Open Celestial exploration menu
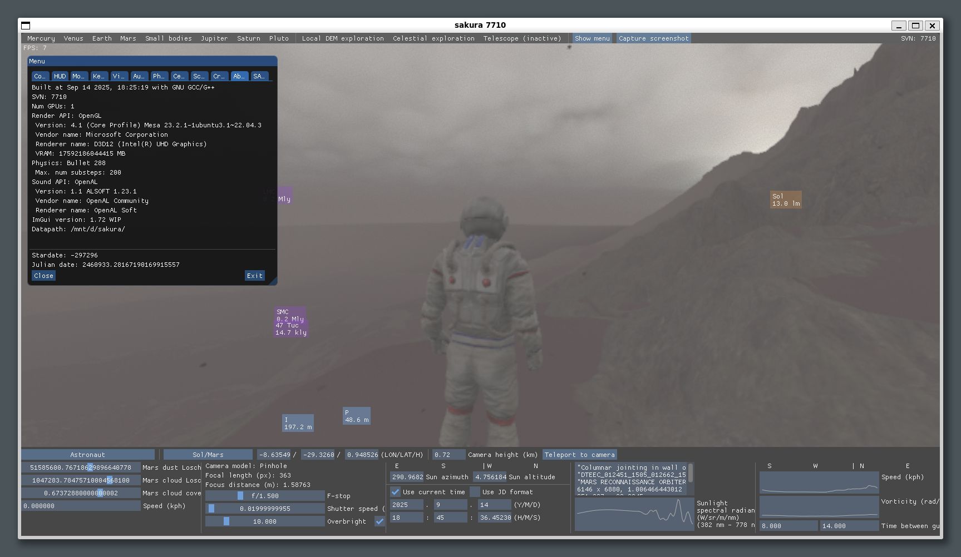Viewport: 961px width, 557px height. point(433,38)
